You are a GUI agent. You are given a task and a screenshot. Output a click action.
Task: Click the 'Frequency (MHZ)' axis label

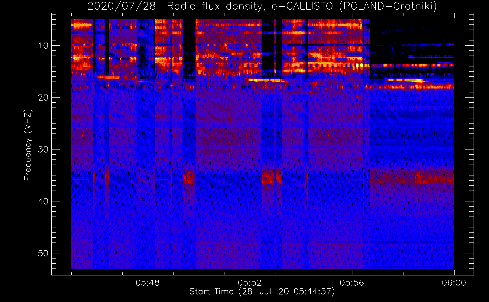pos(28,145)
